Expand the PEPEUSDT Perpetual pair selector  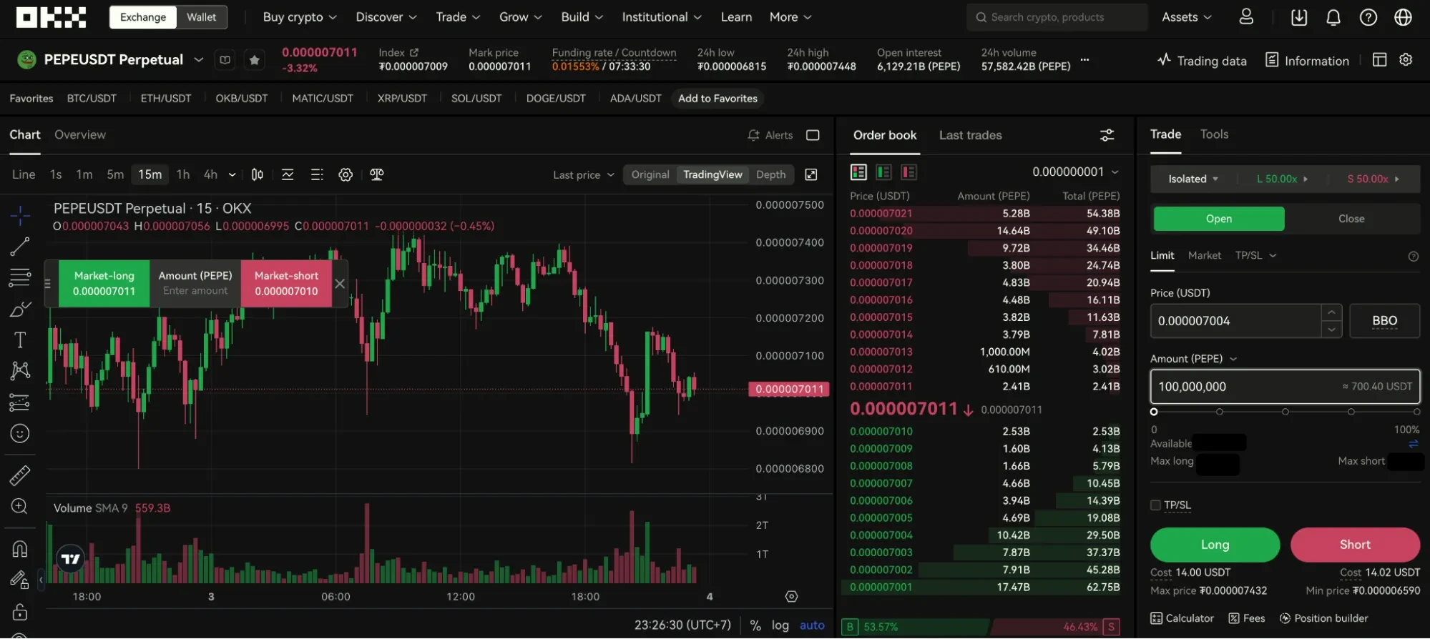[x=199, y=60]
